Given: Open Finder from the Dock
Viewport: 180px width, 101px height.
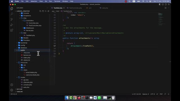Looking at the screenshot, I should click(x=67, y=98).
